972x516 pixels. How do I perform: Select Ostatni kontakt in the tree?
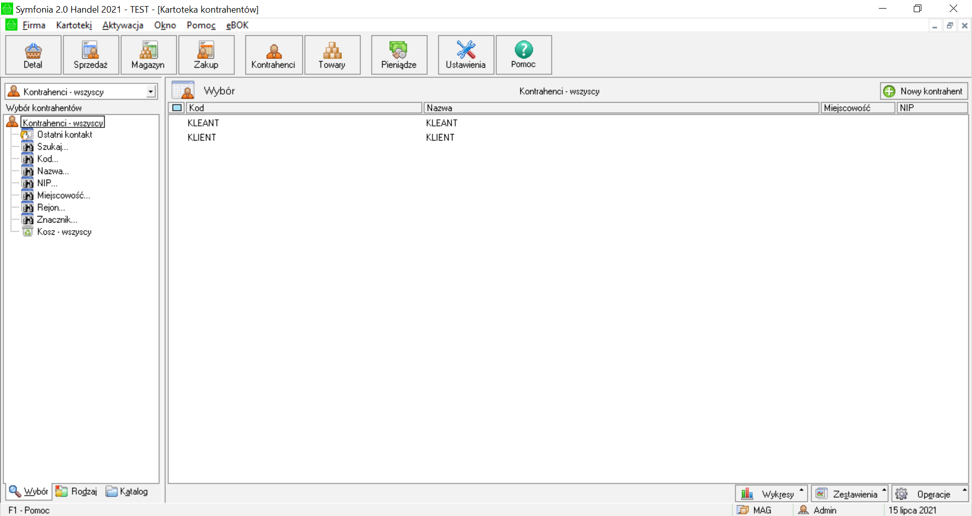[64, 135]
